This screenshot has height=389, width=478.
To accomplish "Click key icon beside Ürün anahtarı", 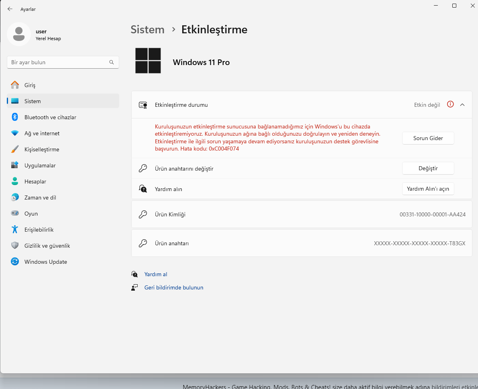I will coord(142,243).
